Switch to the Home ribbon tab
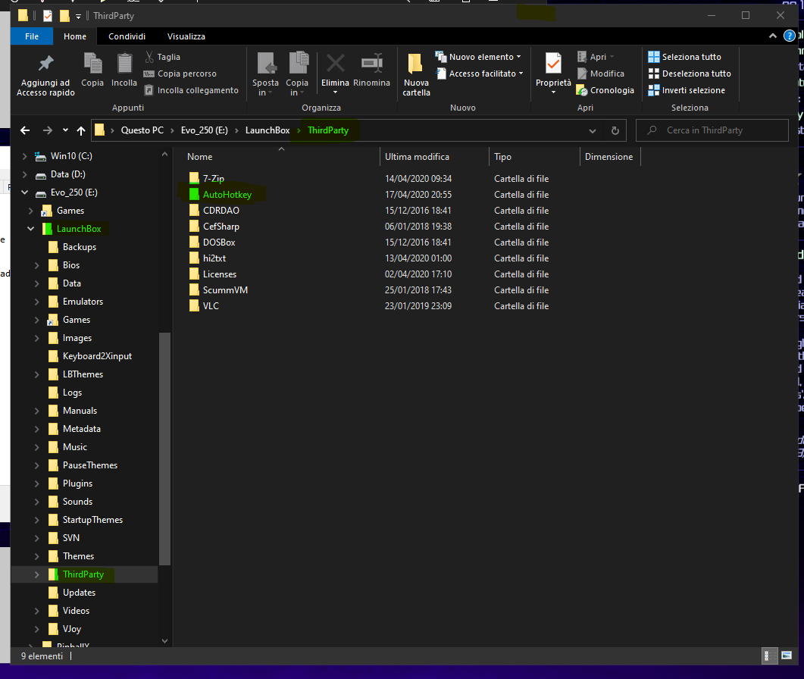 (75, 36)
